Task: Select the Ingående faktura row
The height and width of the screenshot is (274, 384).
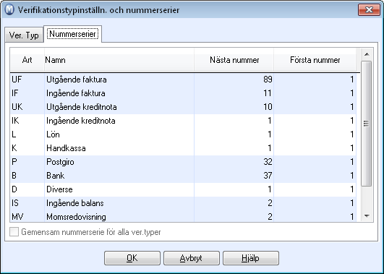Action: coord(183,93)
